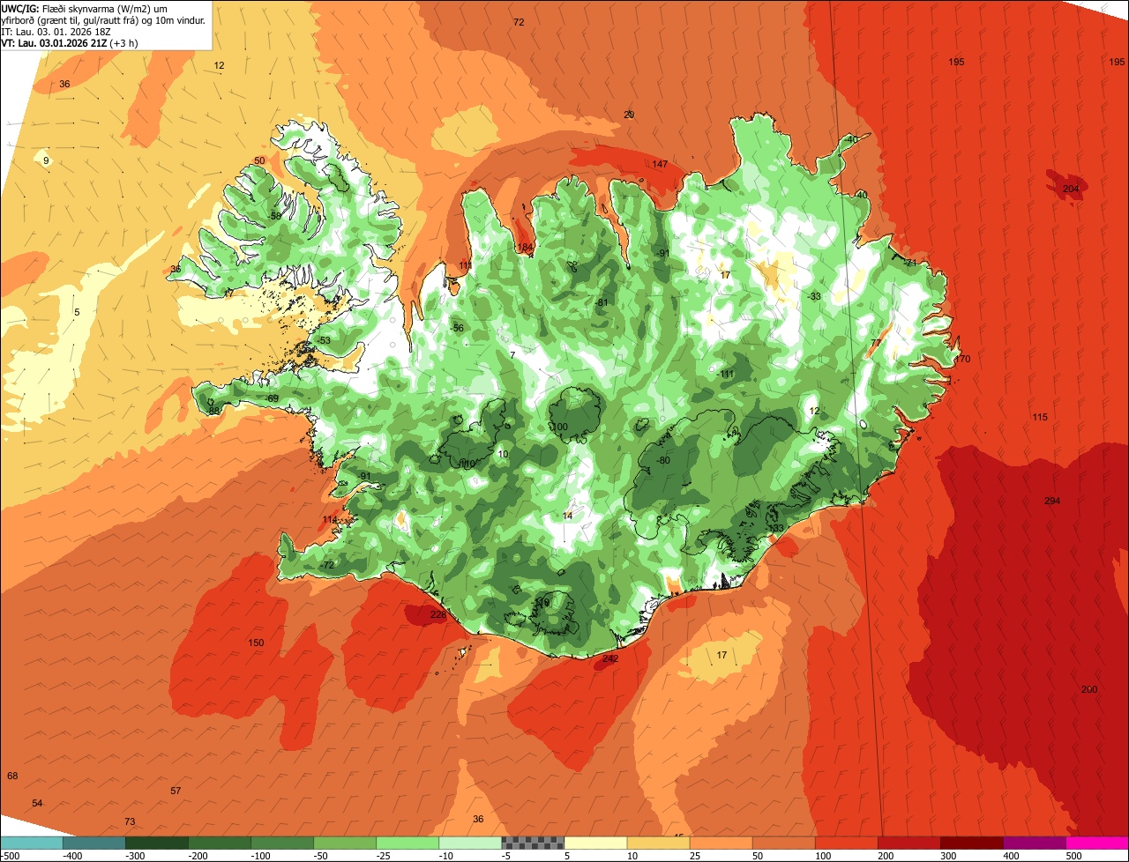1129x862 pixels.
Task: Click the map value '7' in northwest-central Iceland
Action: (x=512, y=356)
